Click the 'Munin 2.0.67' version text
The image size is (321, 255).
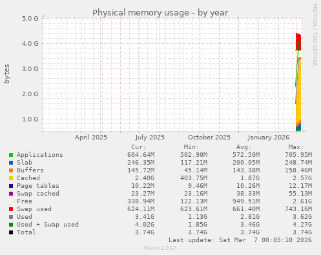(x=160, y=248)
